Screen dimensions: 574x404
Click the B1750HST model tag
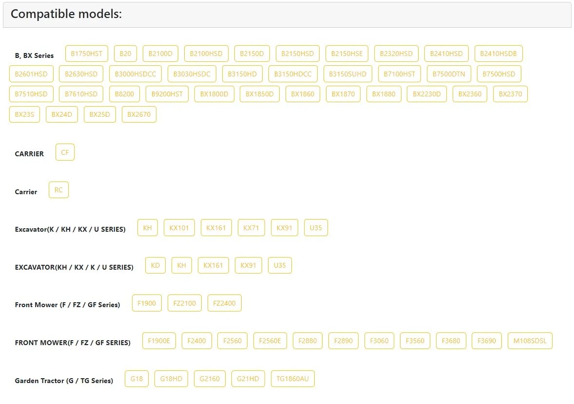point(87,54)
